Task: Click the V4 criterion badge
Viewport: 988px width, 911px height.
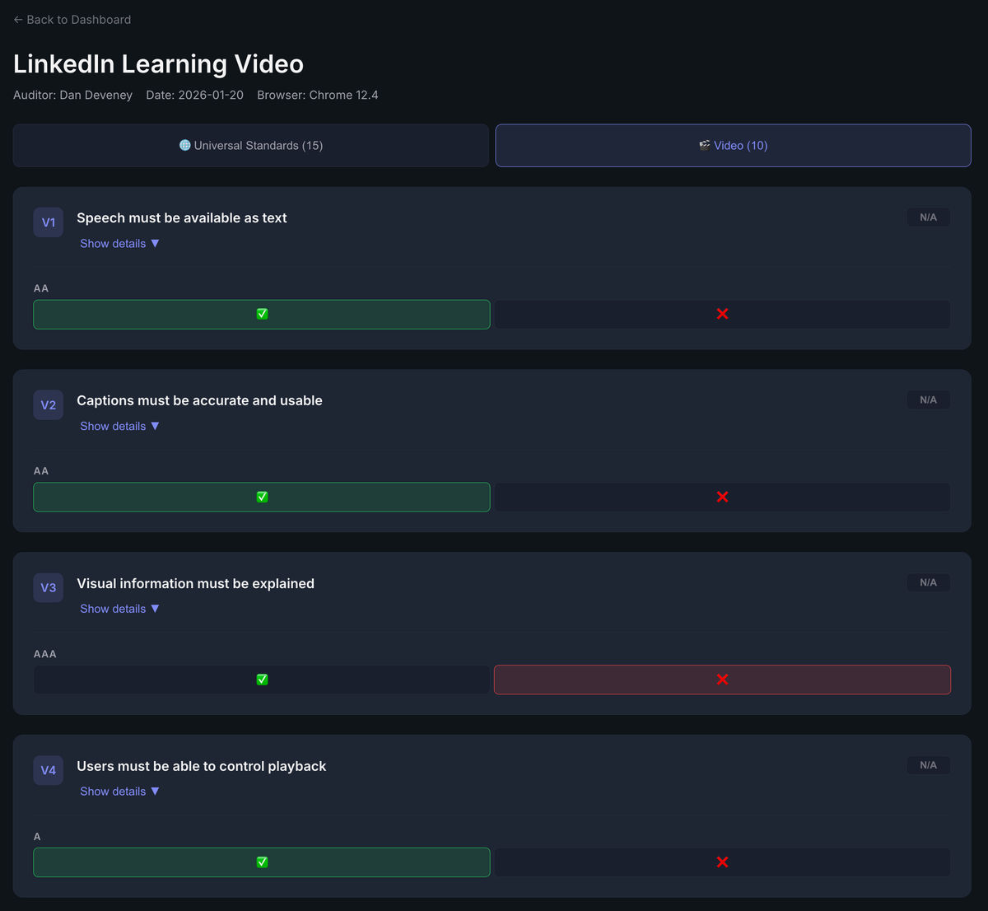Action: [49, 771]
